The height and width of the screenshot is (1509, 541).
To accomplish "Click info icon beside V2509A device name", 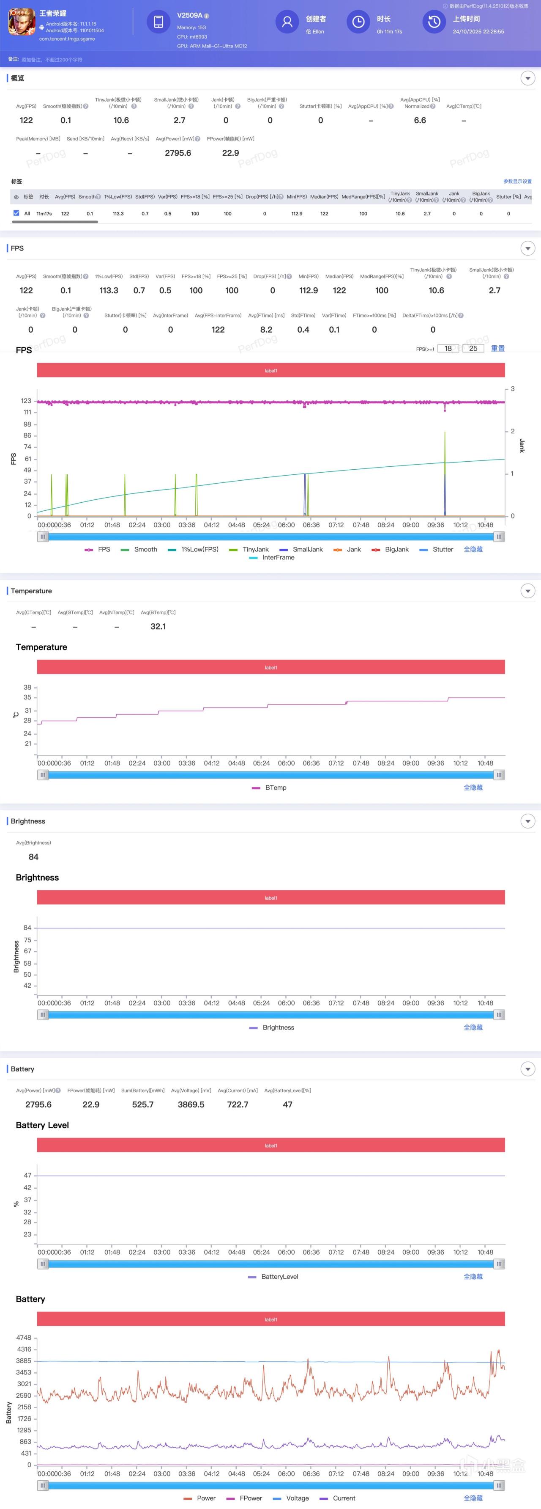I will (206, 16).
